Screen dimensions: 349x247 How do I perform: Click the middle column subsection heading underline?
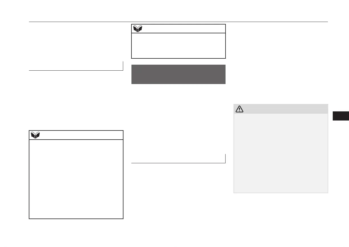[x=178, y=163]
